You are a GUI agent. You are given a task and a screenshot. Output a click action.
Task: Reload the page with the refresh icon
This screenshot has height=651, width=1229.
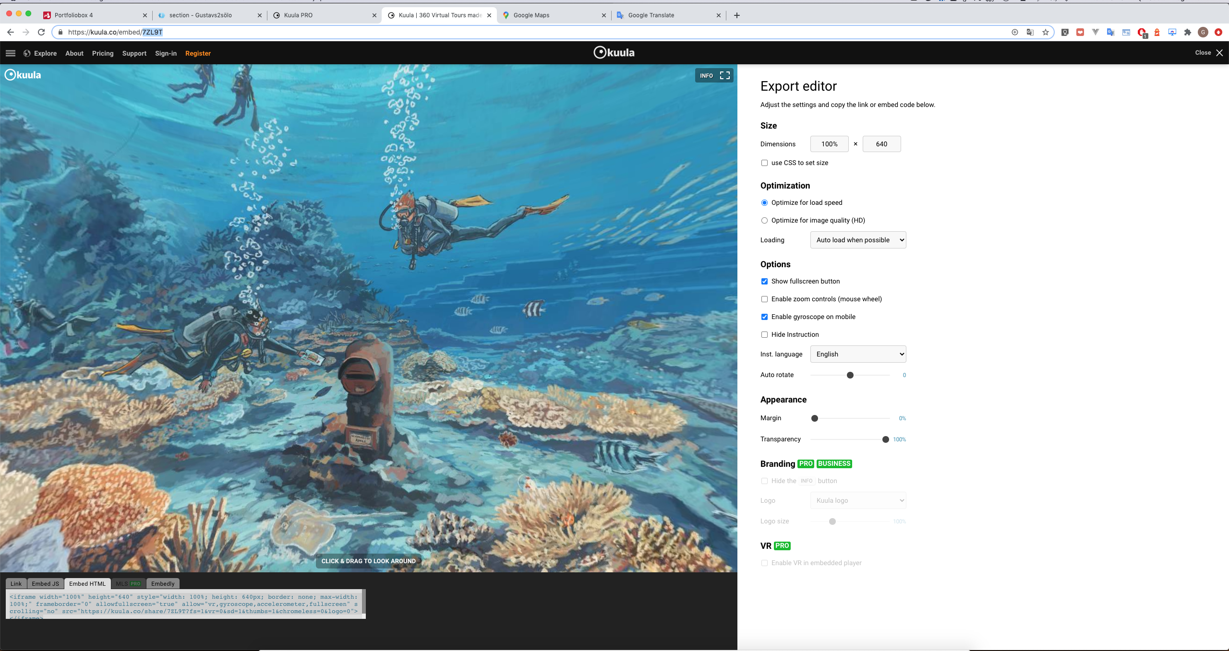[x=41, y=32]
